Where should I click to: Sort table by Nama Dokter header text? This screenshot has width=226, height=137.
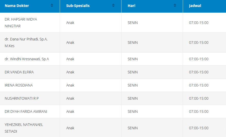(17, 6)
